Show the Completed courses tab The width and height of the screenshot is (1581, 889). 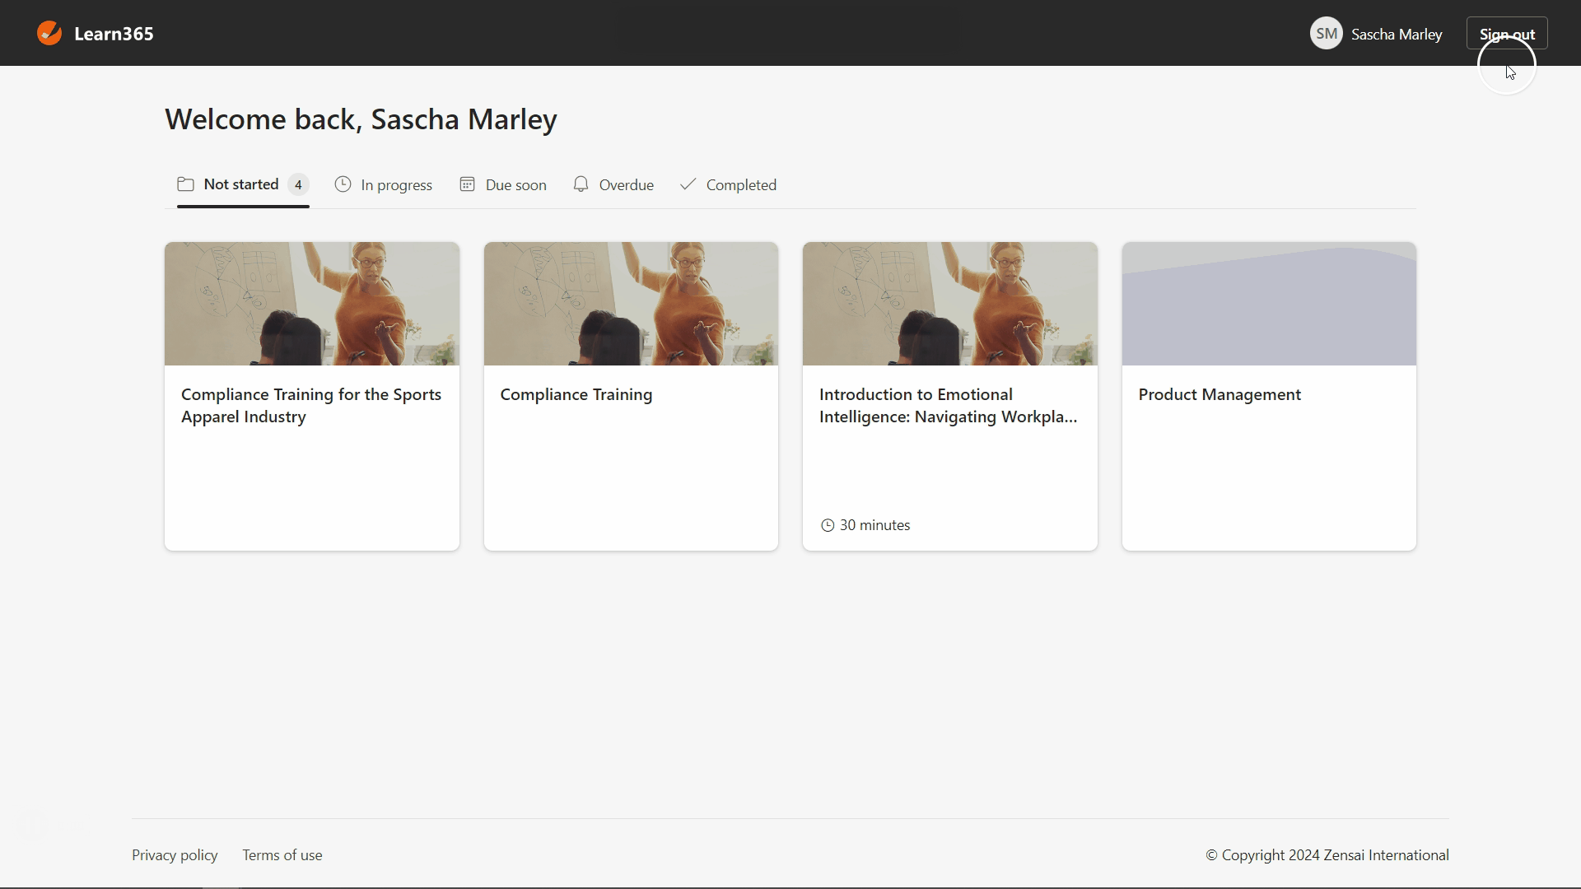(741, 185)
